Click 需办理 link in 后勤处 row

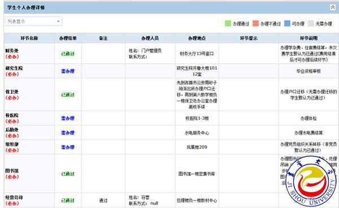point(68,133)
